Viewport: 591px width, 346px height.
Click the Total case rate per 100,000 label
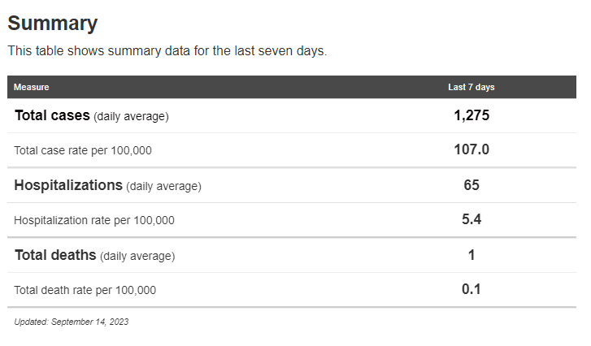pos(83,150)
